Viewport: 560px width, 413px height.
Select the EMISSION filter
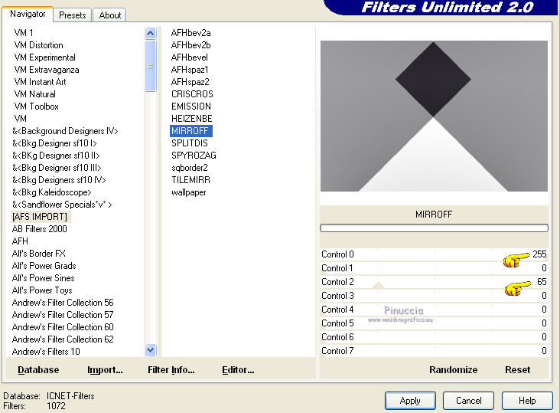(x=191, y=107)
